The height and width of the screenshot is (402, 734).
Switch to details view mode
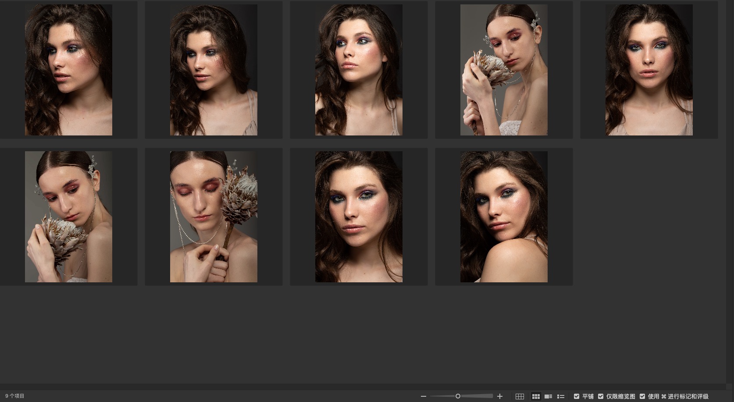point(548,396)
